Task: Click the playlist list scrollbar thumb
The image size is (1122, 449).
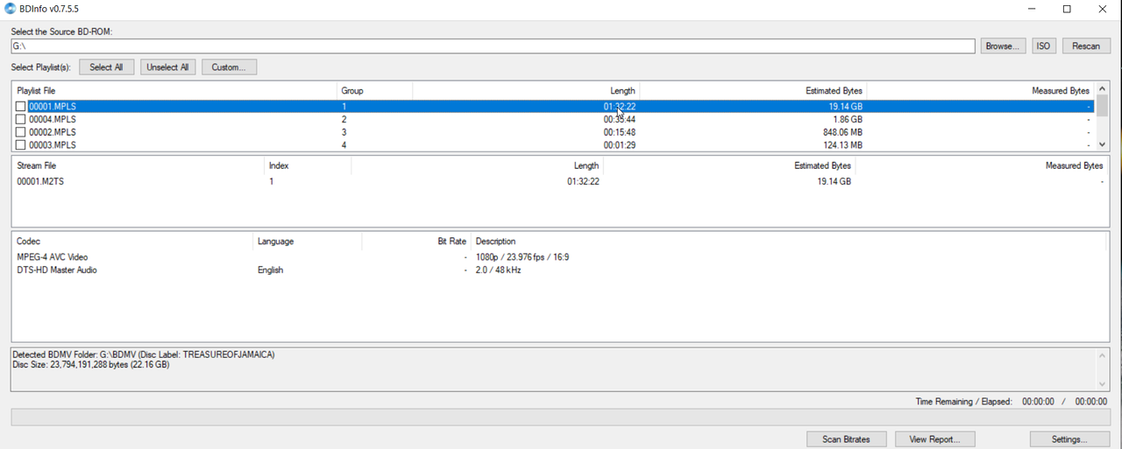Action: pos(1103,106)
